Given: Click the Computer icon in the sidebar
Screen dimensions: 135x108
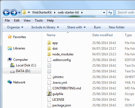Looking at the screenshot, I should coord(10,59).
